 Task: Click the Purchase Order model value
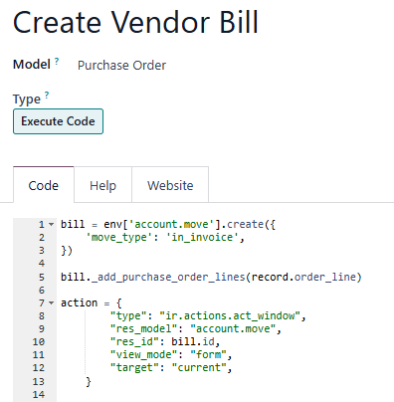tap(121, 66)
